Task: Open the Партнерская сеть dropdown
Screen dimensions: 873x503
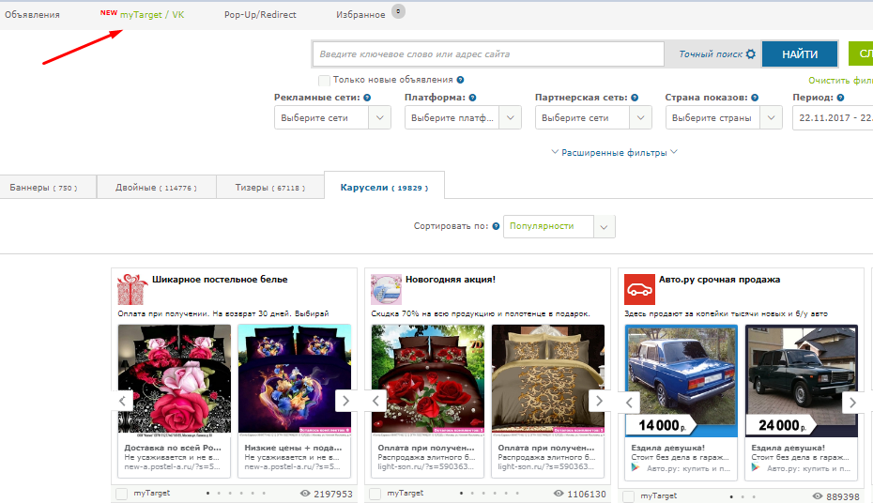Action: click(x=593, y=118)
